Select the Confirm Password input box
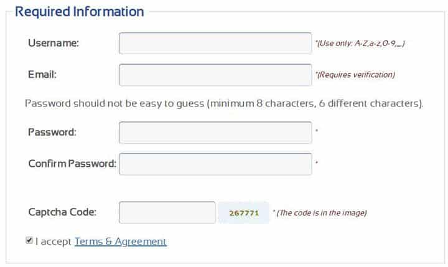 (215, 164)
